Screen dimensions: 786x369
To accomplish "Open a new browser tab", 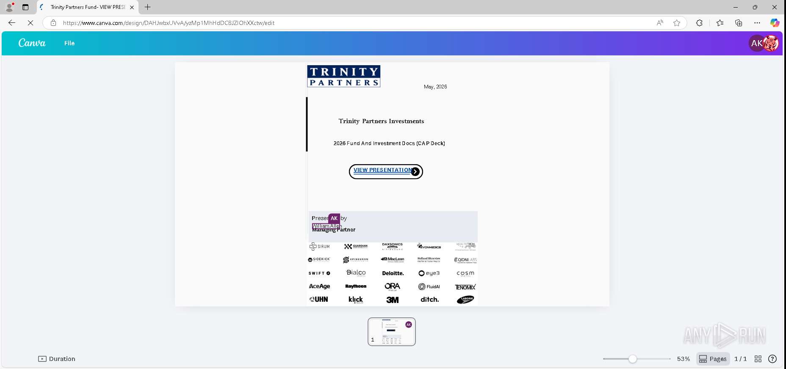I will [147, 7].
